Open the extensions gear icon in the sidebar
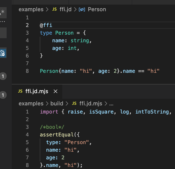This screenshot has width=175, height=169. coord(3,53)
